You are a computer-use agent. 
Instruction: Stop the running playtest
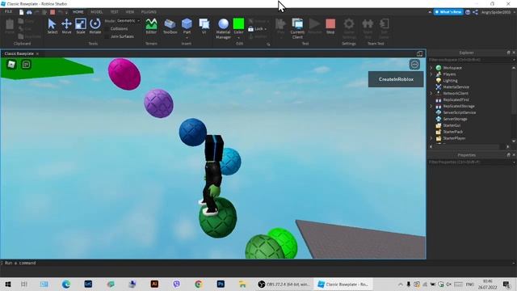pos(330,26)
